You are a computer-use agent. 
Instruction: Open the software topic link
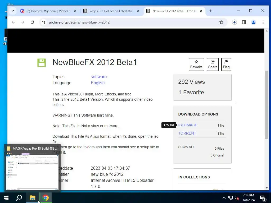coord(99,77)
